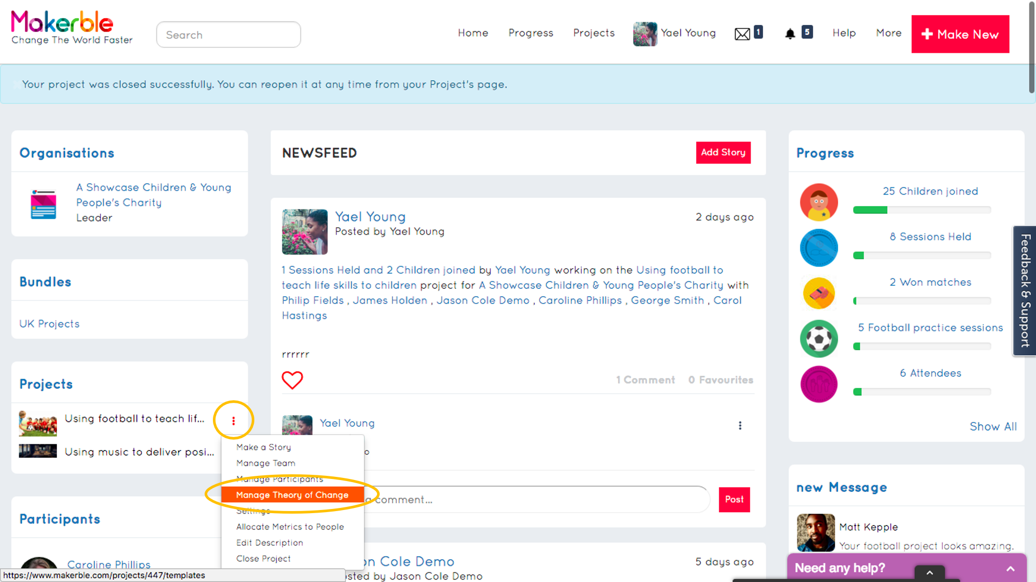Click the Attendees metric icon

[x=818, y=384]
